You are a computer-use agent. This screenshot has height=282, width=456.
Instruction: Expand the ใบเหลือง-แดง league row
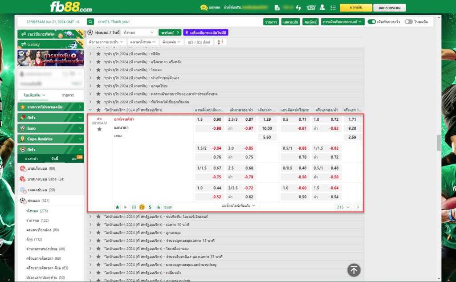[x=90, y=249]
